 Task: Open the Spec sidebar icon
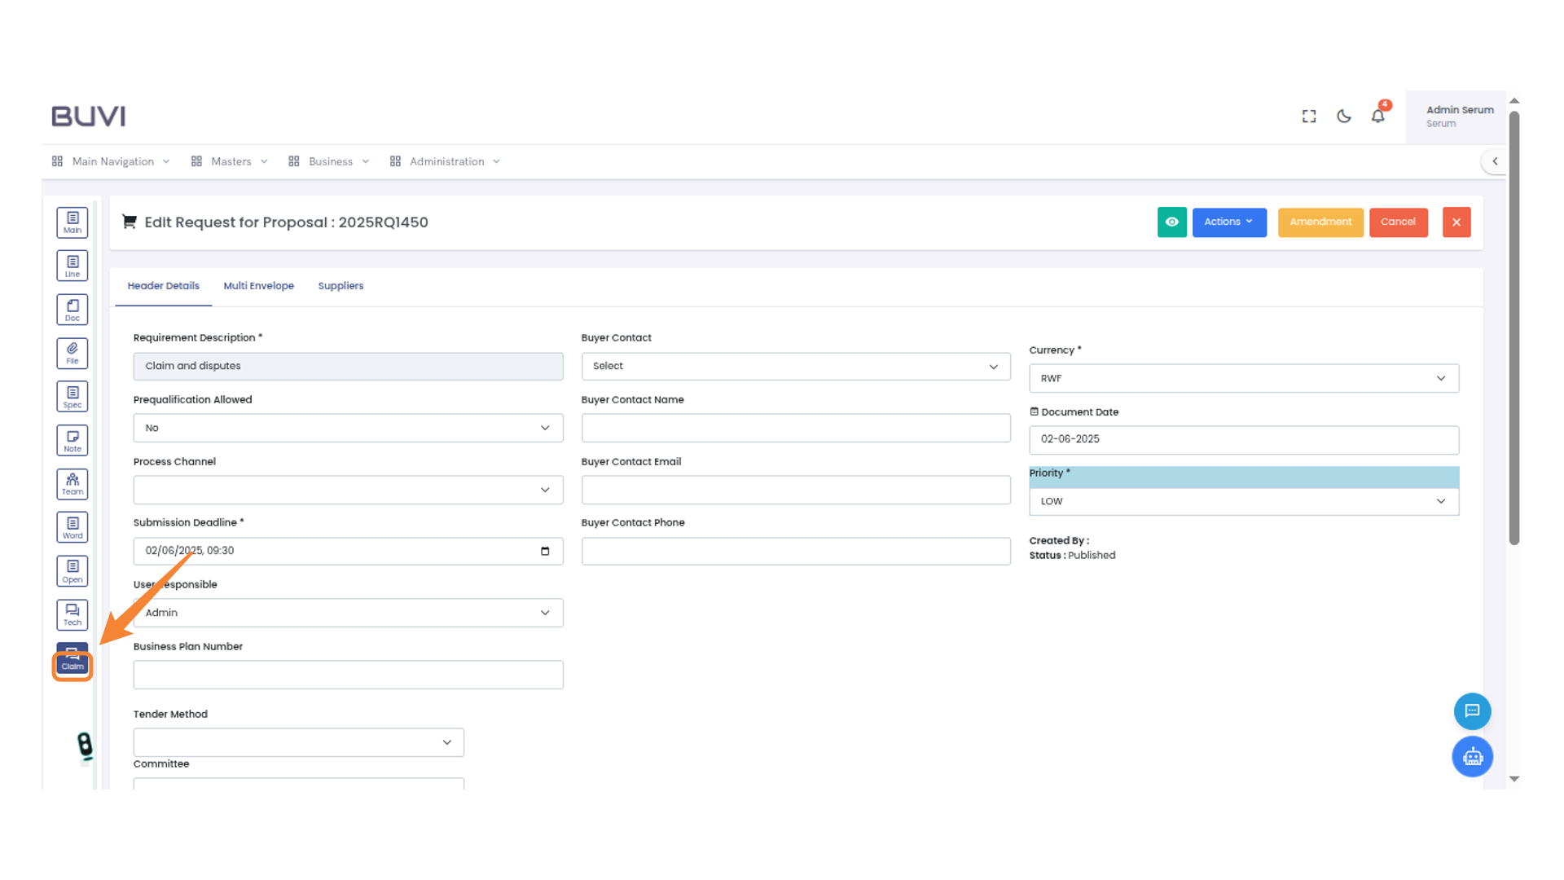click(72, 397)
